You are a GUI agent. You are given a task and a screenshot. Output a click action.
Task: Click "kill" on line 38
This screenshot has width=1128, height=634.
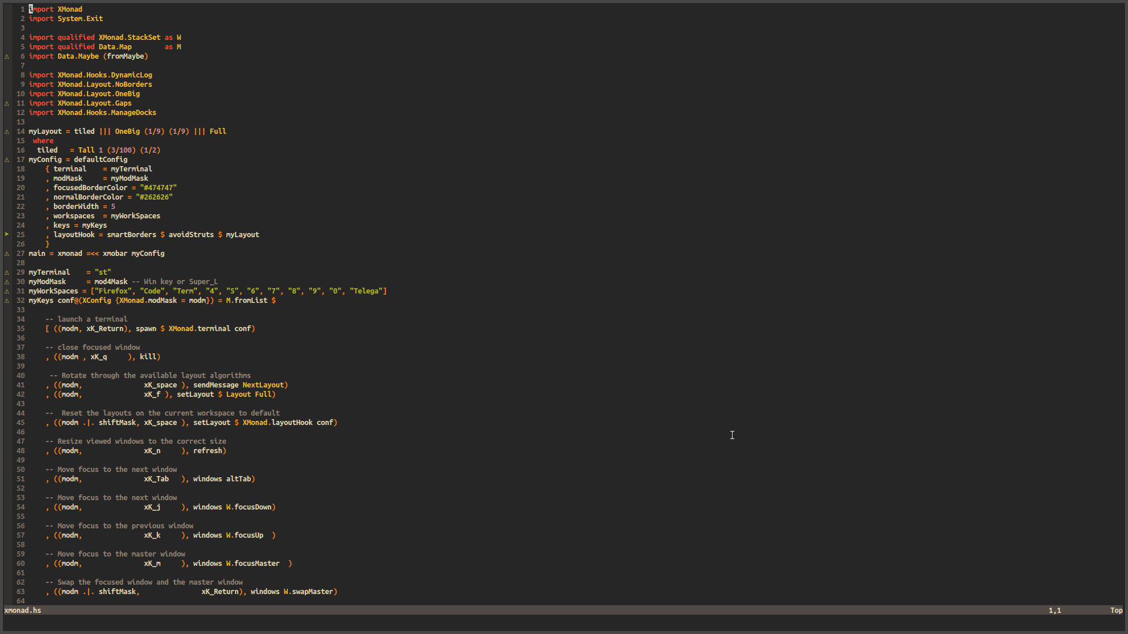(148, 357)
